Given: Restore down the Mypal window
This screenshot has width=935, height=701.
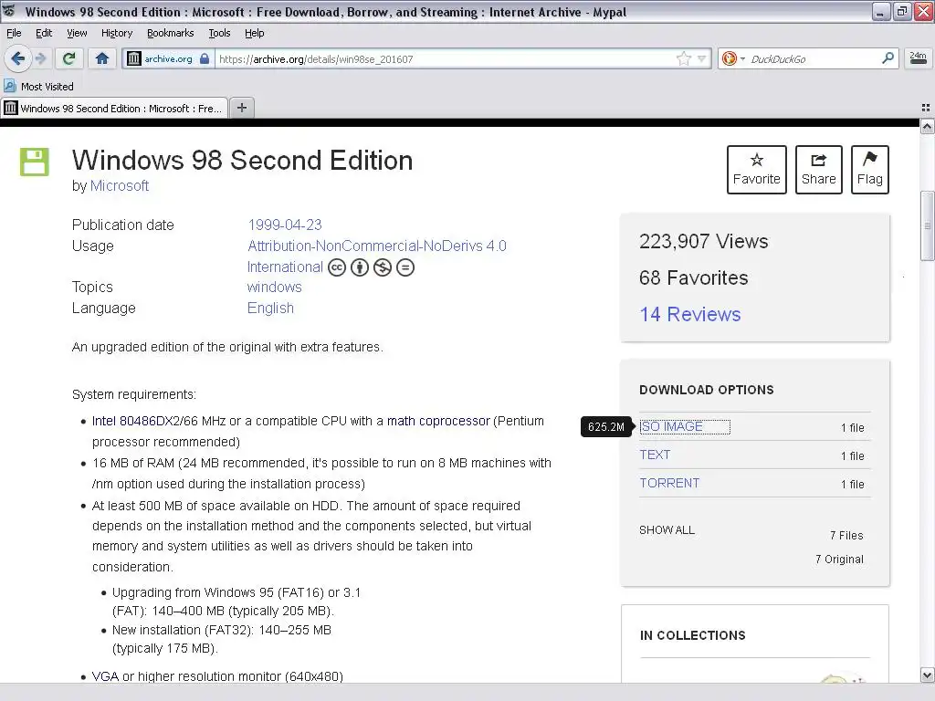Looking at the screenshot, I should [x=902, y=11].
